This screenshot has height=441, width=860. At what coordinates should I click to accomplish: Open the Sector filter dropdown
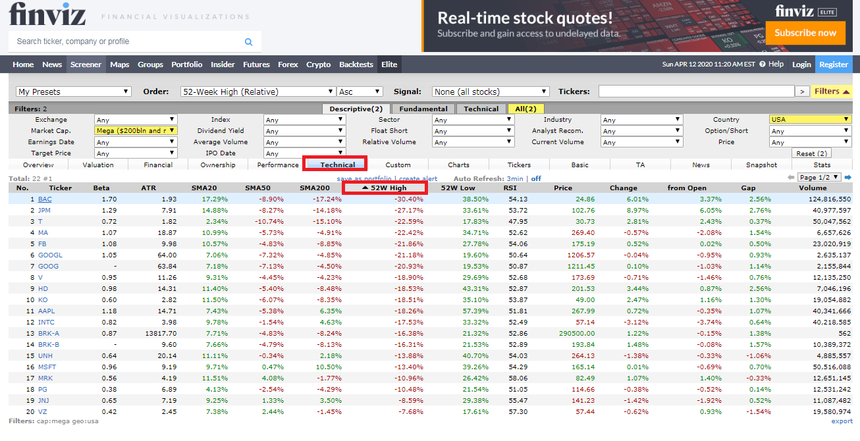pos(473,120)
